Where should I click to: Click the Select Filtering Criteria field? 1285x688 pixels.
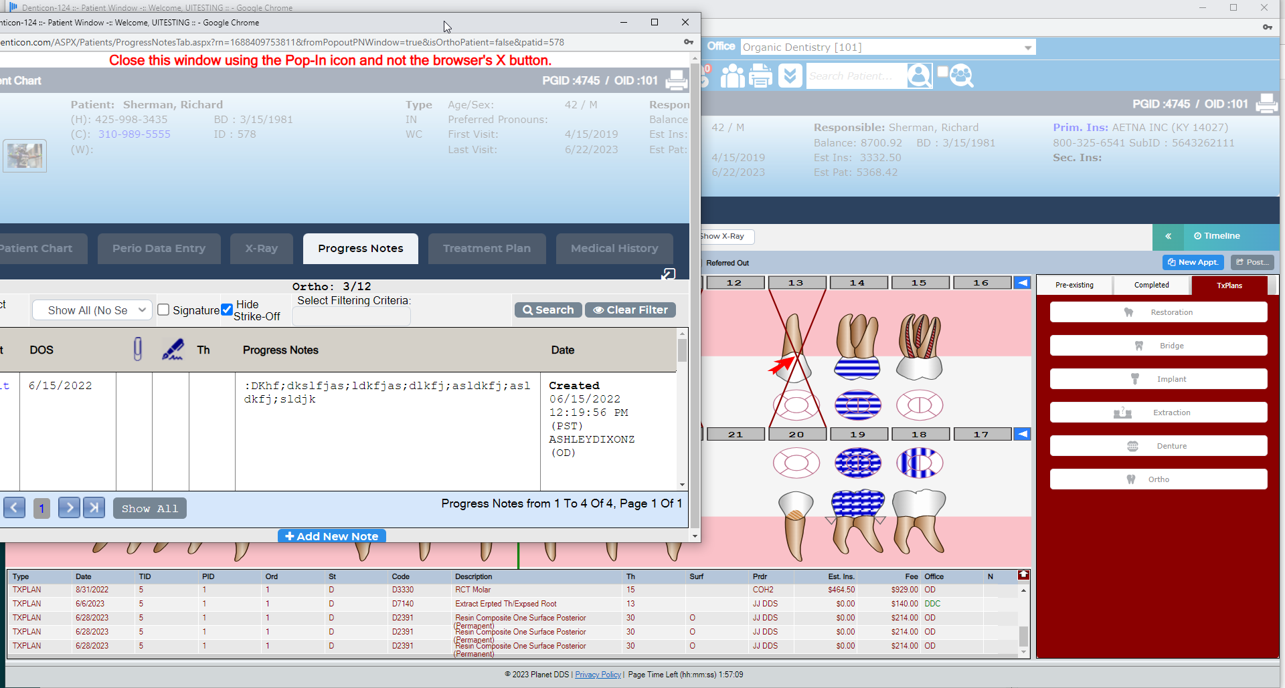[351, 317]
